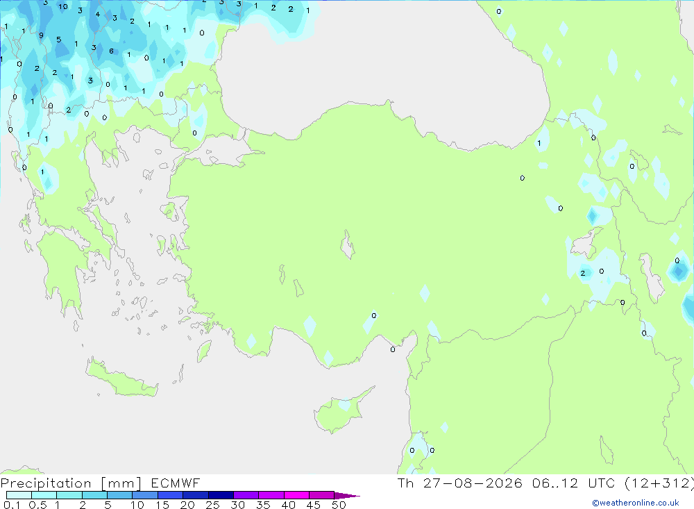The height and width of the screenshot is (509, 694).
Task: Click the island of Crete on the map
Action: [x=121, y=380]
